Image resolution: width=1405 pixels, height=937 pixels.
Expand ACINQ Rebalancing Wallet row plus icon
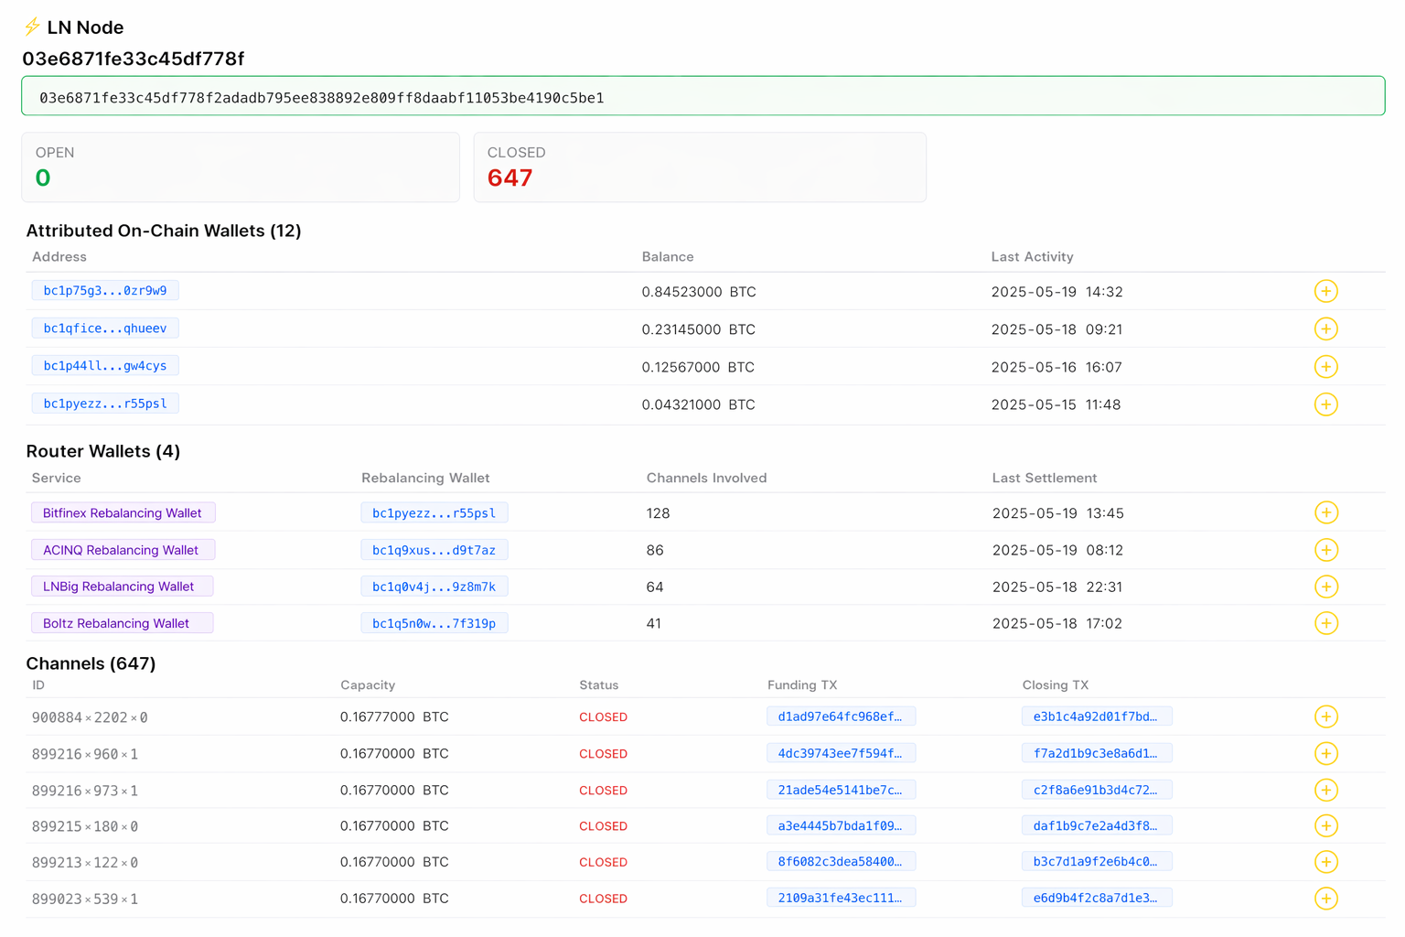(1325, 550)
